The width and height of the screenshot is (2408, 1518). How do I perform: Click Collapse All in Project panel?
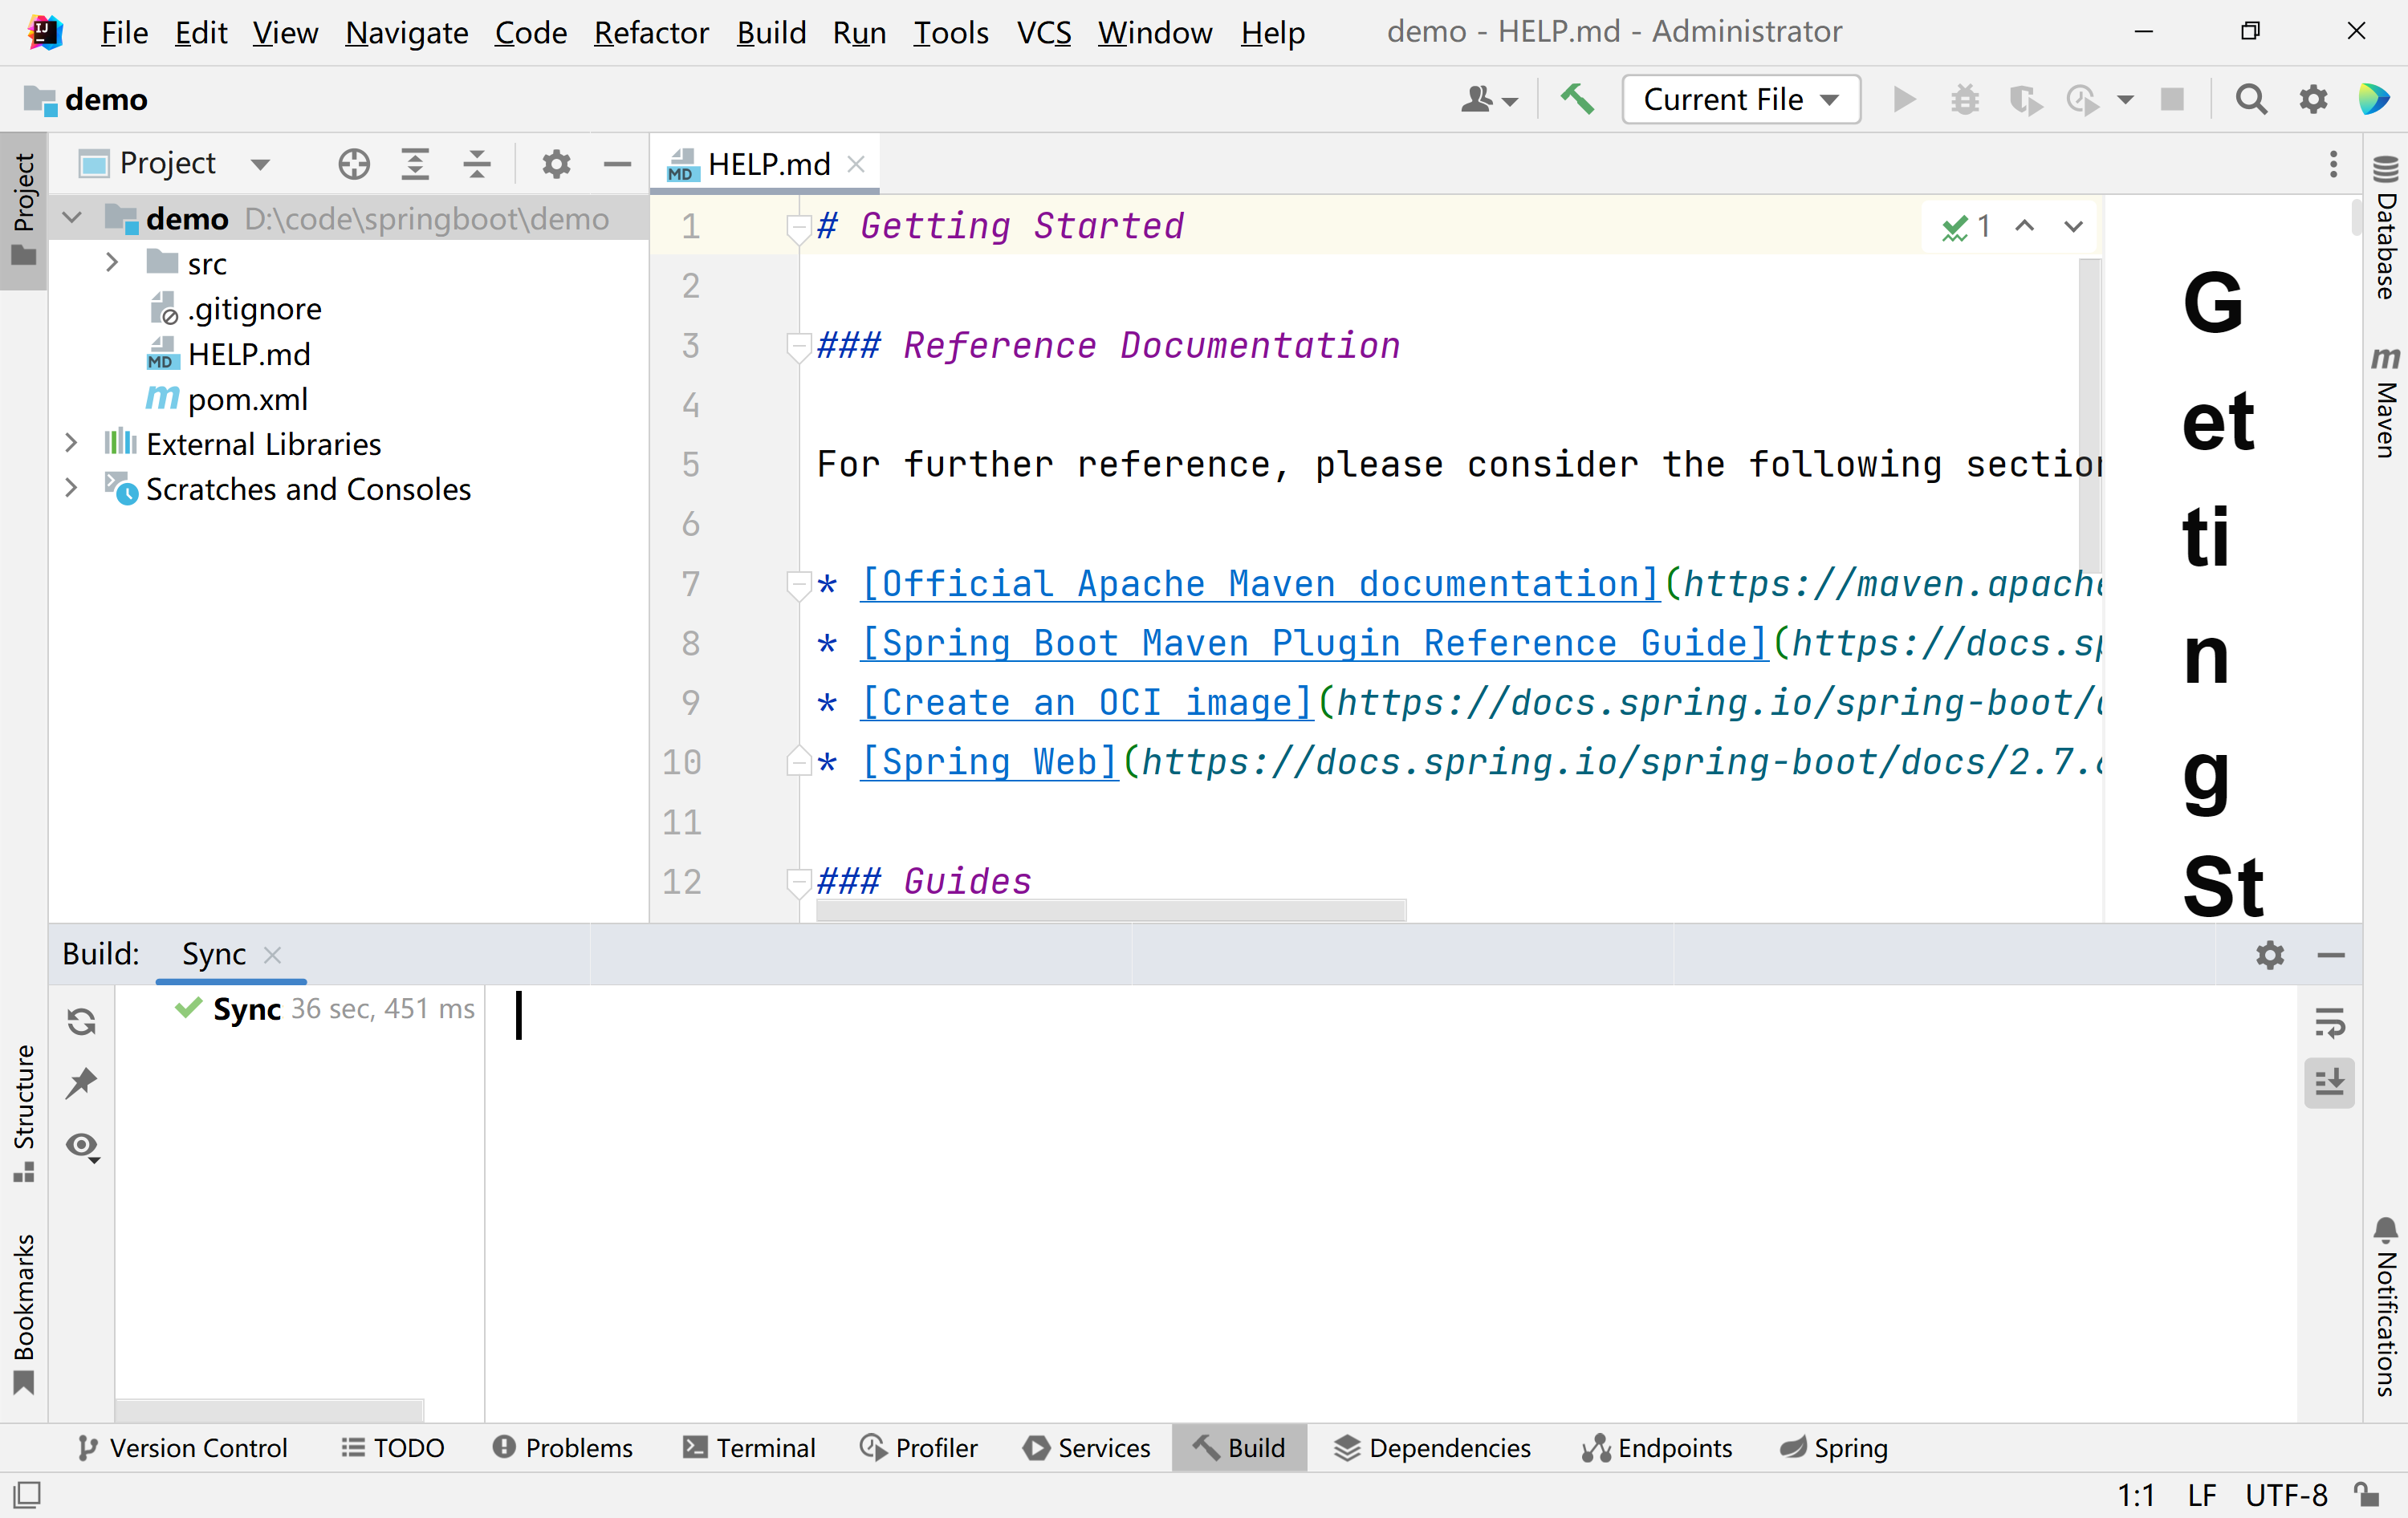(477, 164)
